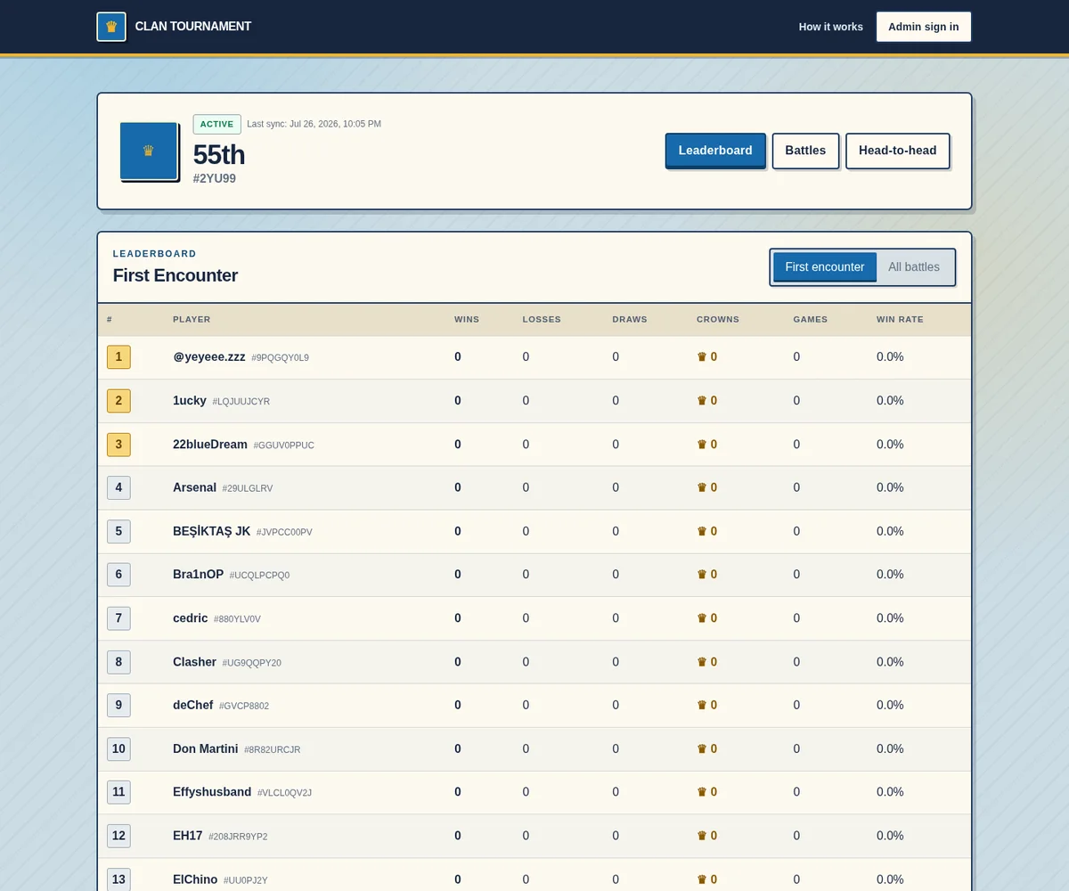Click the Last sync timestamp text
The image size is (1069, 891).
point(314,124)
